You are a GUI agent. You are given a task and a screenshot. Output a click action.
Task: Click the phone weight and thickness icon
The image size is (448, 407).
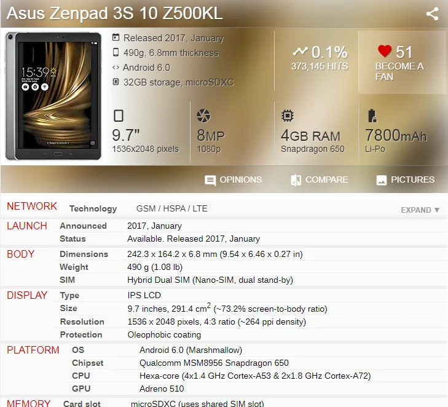click(x=116, y=52)
